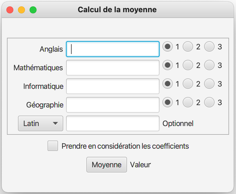Choose coefficient 1 for Mathématiques

click(167, 65)
